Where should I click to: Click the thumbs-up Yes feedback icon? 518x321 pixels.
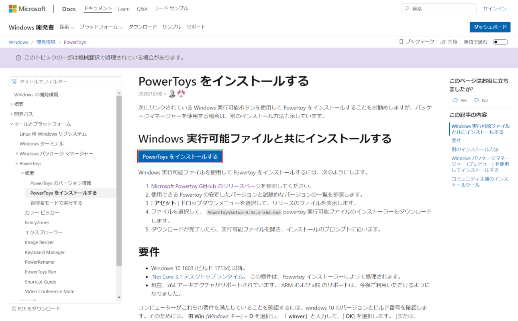(x=455, y=100)
